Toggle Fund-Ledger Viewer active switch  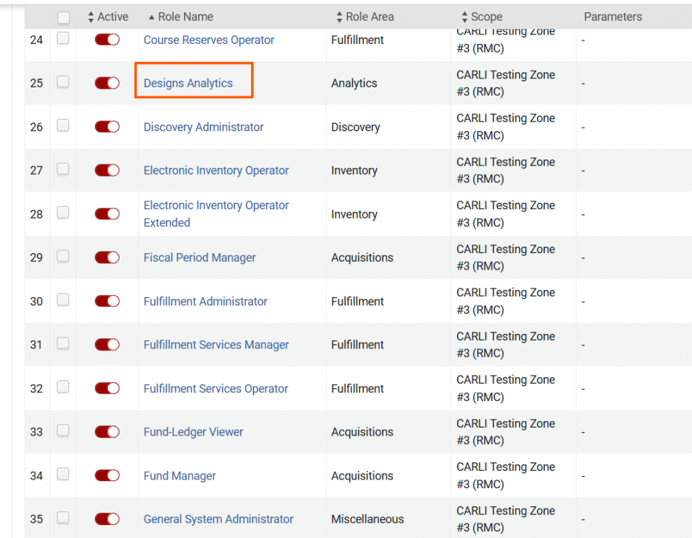tap(107, 431)
